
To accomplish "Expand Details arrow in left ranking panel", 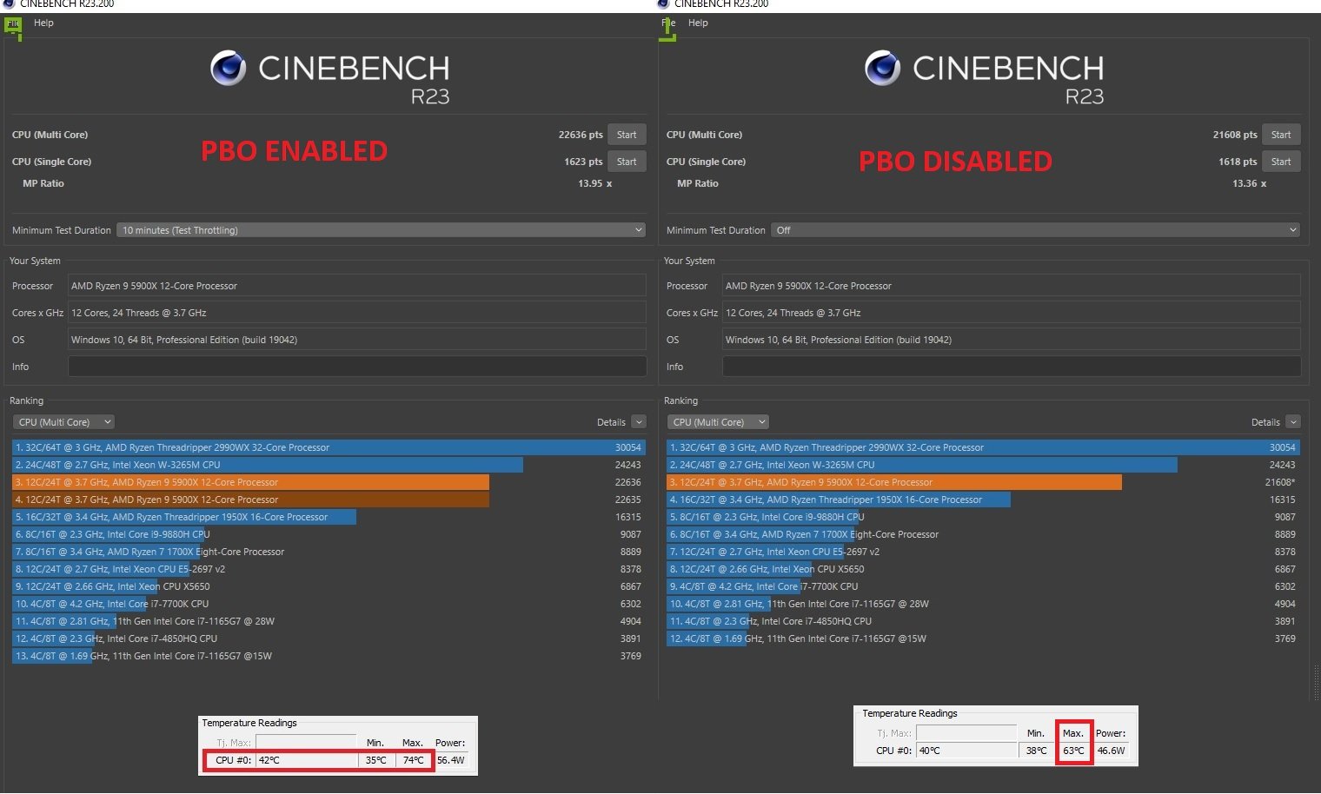I will pyautogui.click(x=639, y=422).
